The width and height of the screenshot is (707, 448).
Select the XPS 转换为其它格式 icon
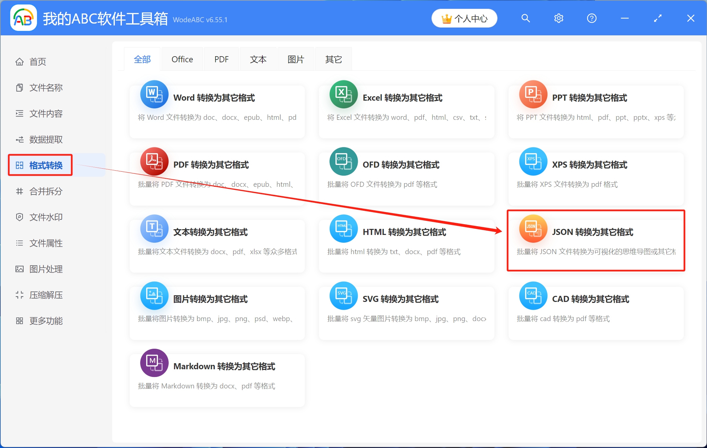click(533, 162)
